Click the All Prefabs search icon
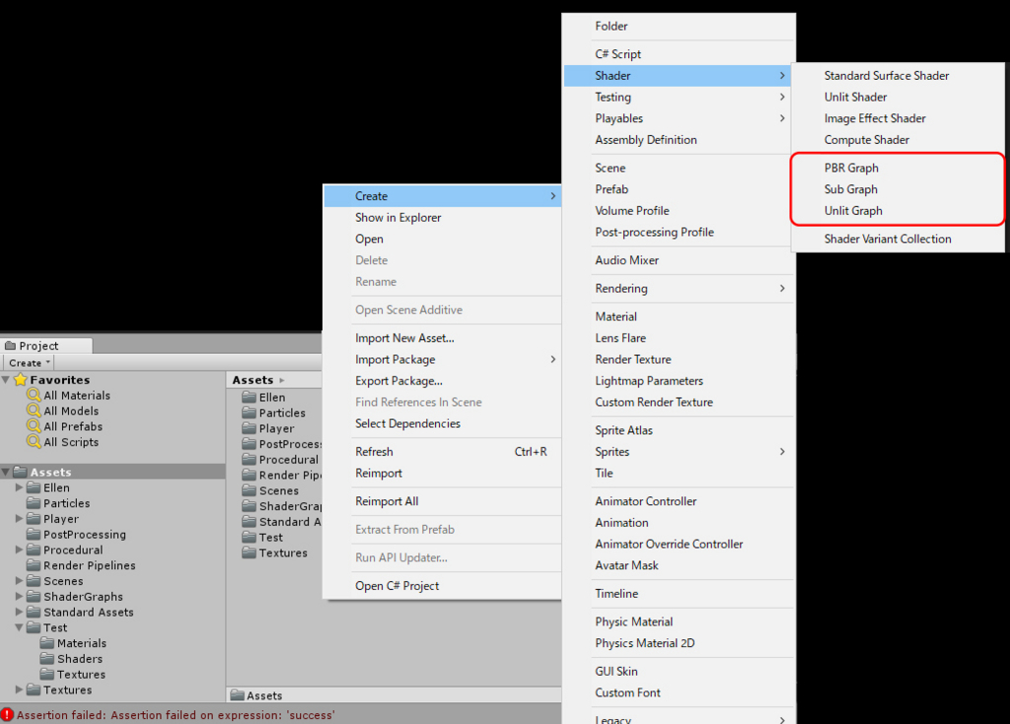This screenshot has width=1010, height=724. [34, 426]
